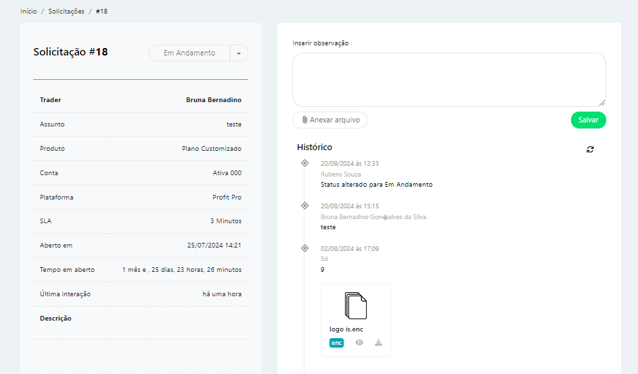Save the observation with Salvar
The width and height of the screenshot is (638, 374).
(588, 120)
